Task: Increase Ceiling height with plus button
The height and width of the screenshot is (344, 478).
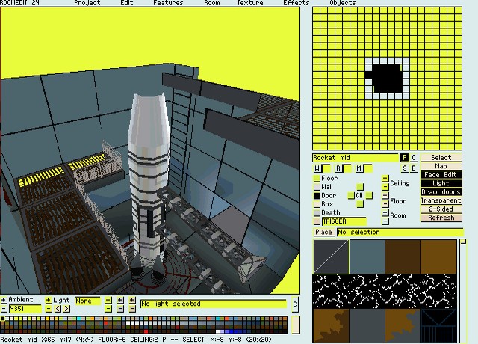Action: (x=385, y=179)
